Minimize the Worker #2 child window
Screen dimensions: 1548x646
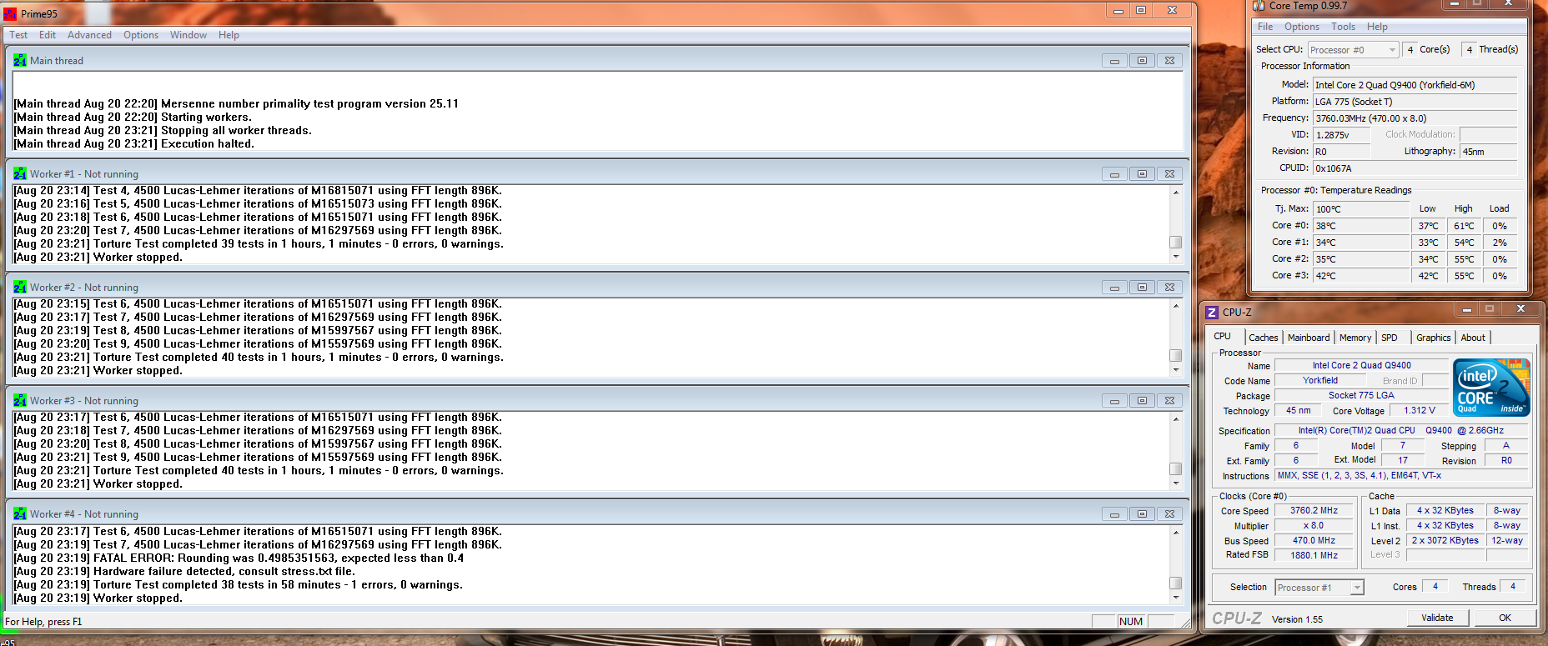(1114, 288)
